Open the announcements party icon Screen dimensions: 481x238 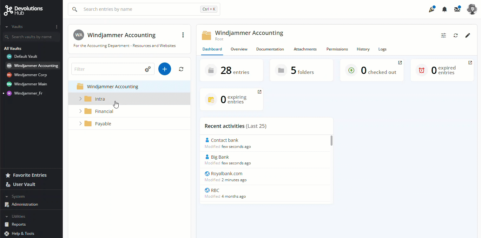pyautogui.click(x=432, y=9)
